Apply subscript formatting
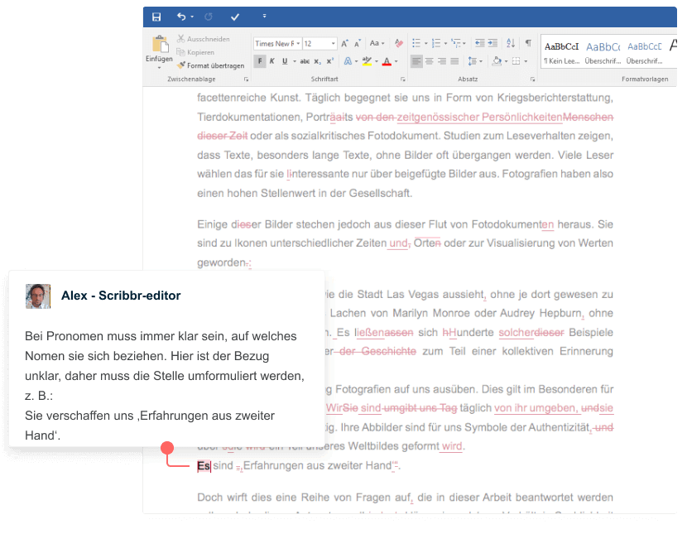The width and height of the screenshot is (687, 534). click(x=317, y=61)
